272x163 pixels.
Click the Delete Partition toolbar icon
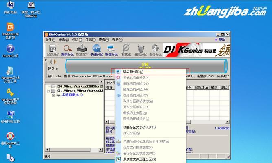pyautogui.click(x=141, y=50)
